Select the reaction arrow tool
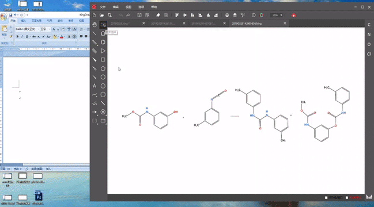Viewport: 374px width, 207px height. [95, 112]
